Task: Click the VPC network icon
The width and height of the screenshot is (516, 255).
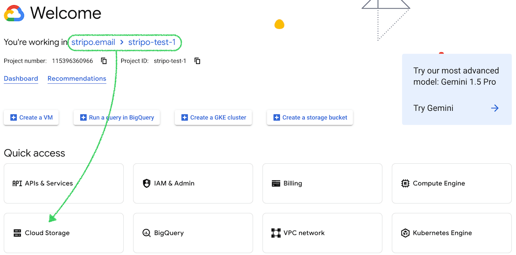Action: pyautogui.click(x=276, y=233)
